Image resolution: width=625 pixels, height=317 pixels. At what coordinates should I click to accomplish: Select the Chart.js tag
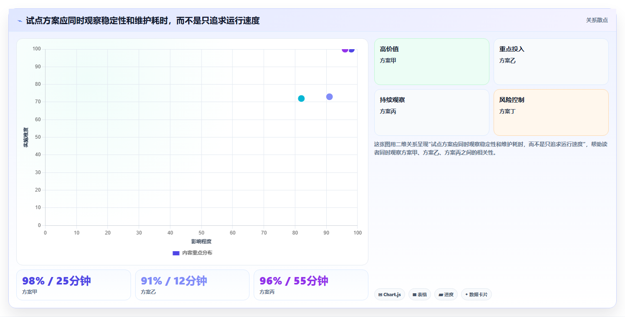click(x=389, y=295)
